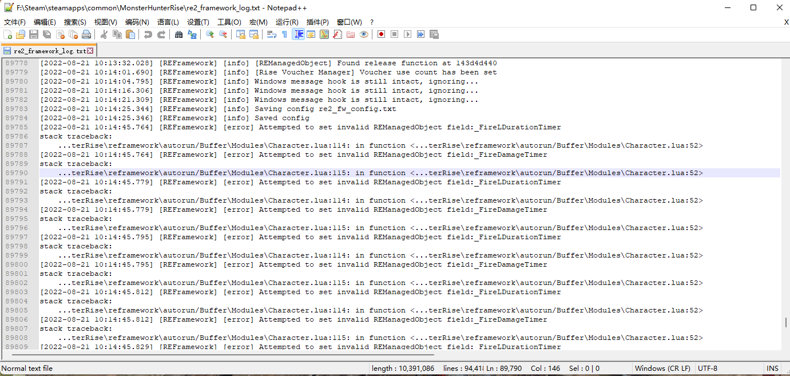
Task: Close the re2_framework_log.txt tab
Action: click(x=89, y=50)
